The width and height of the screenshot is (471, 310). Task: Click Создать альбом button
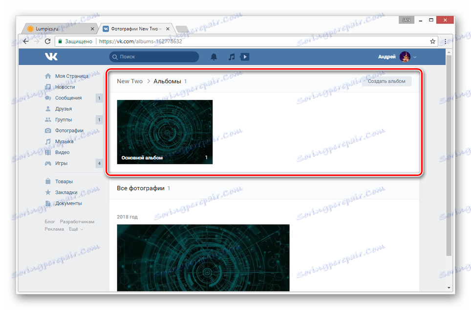[x=386, y=81]
